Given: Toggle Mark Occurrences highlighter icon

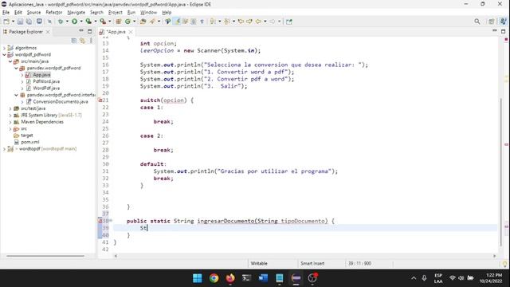Looking at the screenshot, I should coord(177,22).
